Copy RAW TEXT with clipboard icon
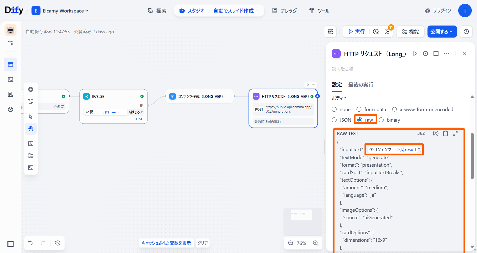This screenshot has width=477, height=253. [x=445, y=133]
